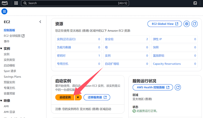
Task: Open 卷 resource link
Action: click(x=106, y=47)
